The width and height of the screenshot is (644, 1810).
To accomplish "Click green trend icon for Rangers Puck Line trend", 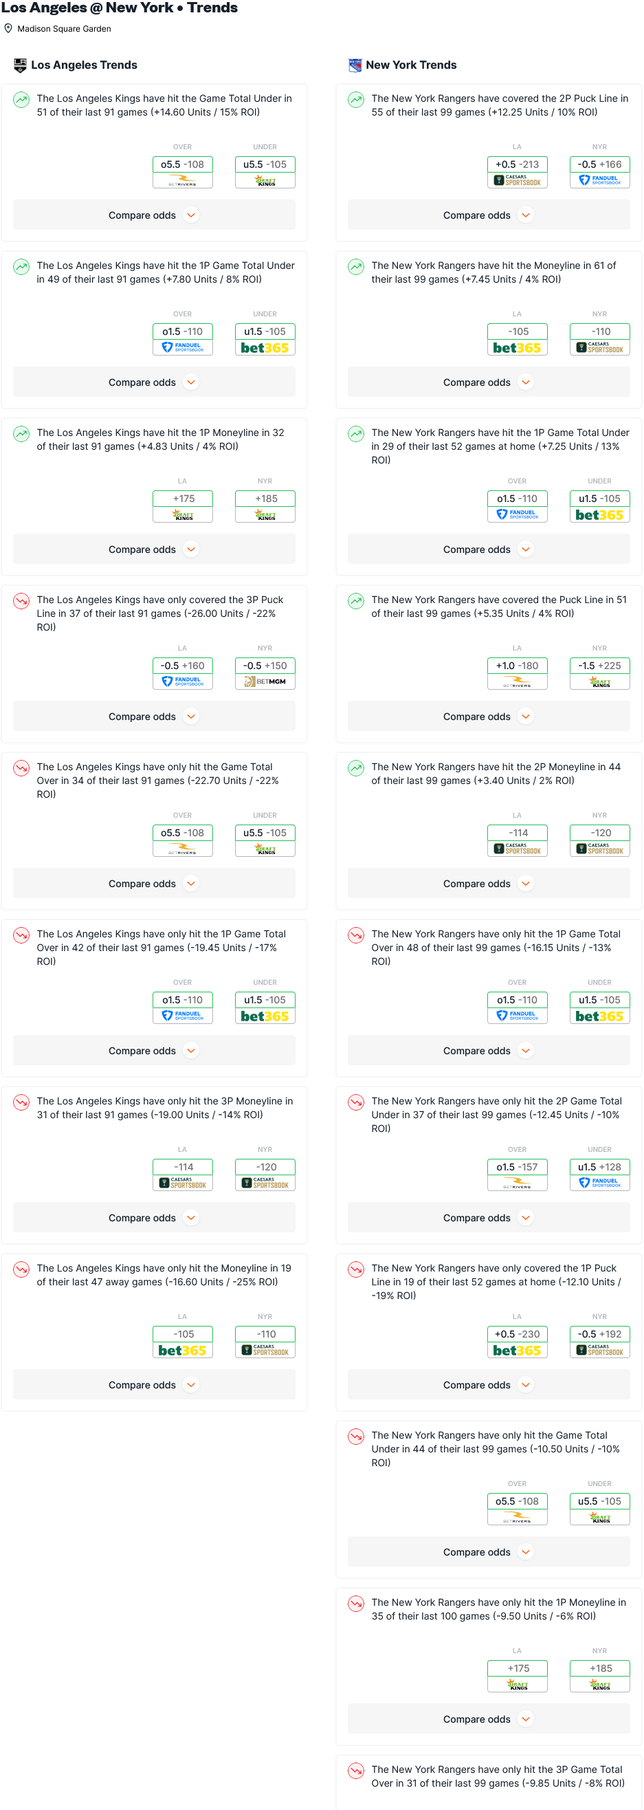I will point(356,601).
